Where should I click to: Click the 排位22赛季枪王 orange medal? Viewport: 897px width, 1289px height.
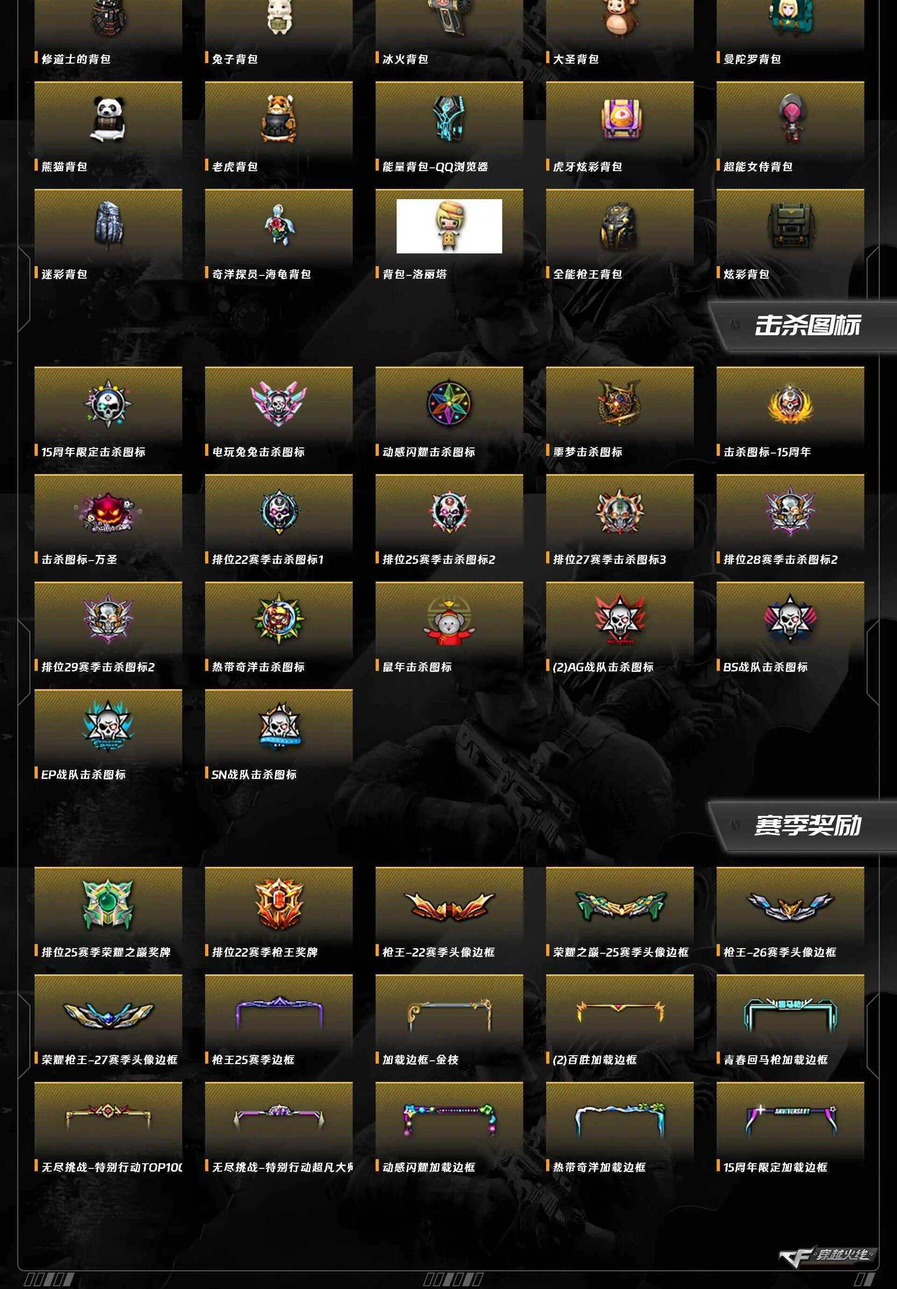(x=279, y=904)
